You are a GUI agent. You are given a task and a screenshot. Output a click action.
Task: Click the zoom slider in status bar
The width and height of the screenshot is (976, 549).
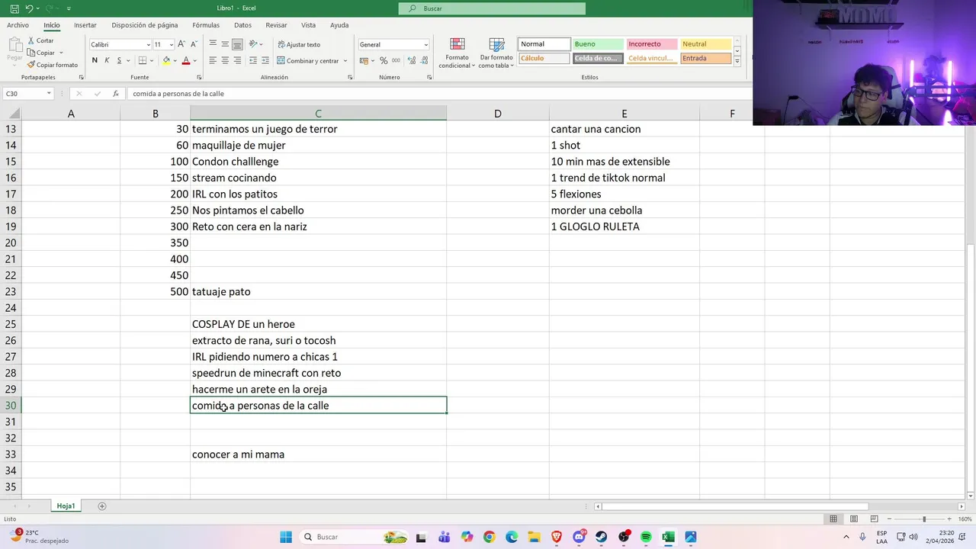(x=924, y=519)
